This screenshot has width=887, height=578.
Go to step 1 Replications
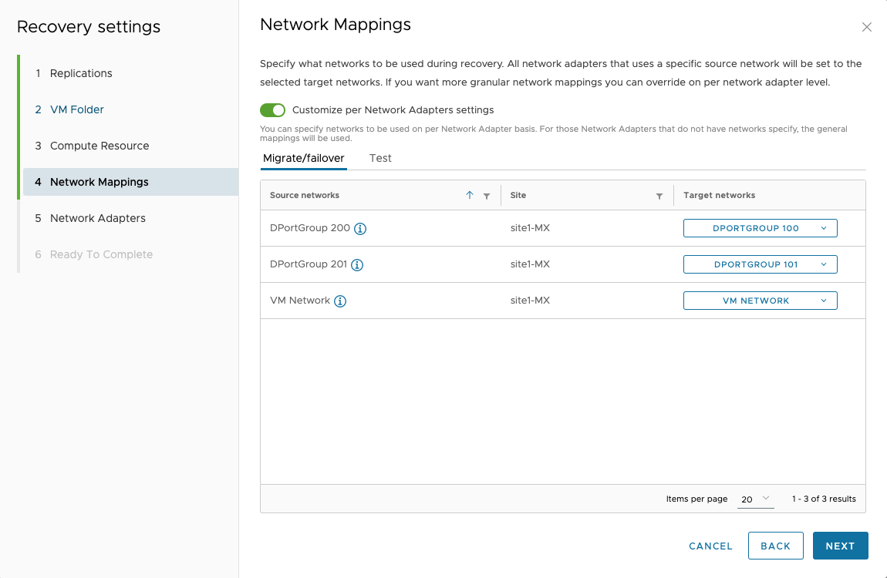point(81,73)
